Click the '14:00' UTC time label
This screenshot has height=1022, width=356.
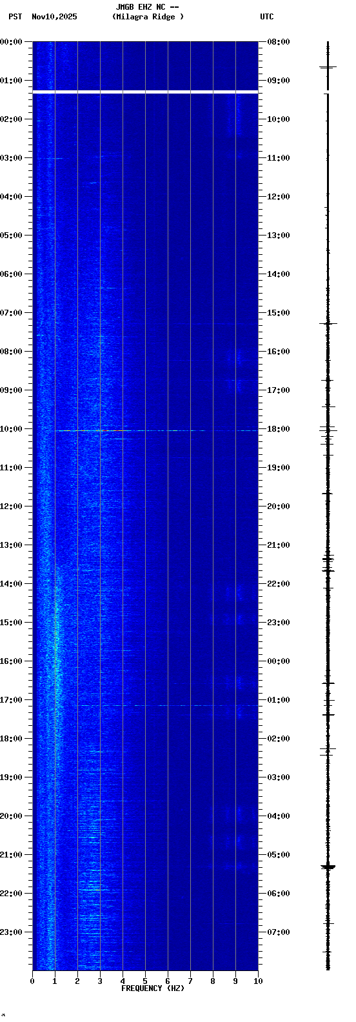point(279,274)
